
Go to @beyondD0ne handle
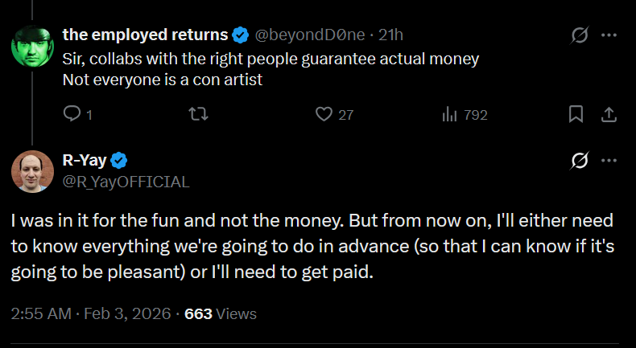pos(310,35)
